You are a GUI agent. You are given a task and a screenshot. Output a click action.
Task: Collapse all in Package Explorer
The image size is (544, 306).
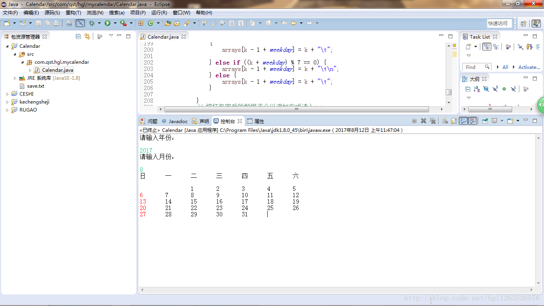pos(78,36)
